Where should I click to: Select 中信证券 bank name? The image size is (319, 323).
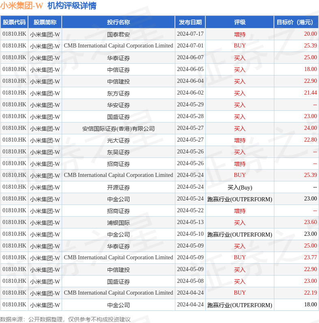pyautogui.click(x=118, y=70)
